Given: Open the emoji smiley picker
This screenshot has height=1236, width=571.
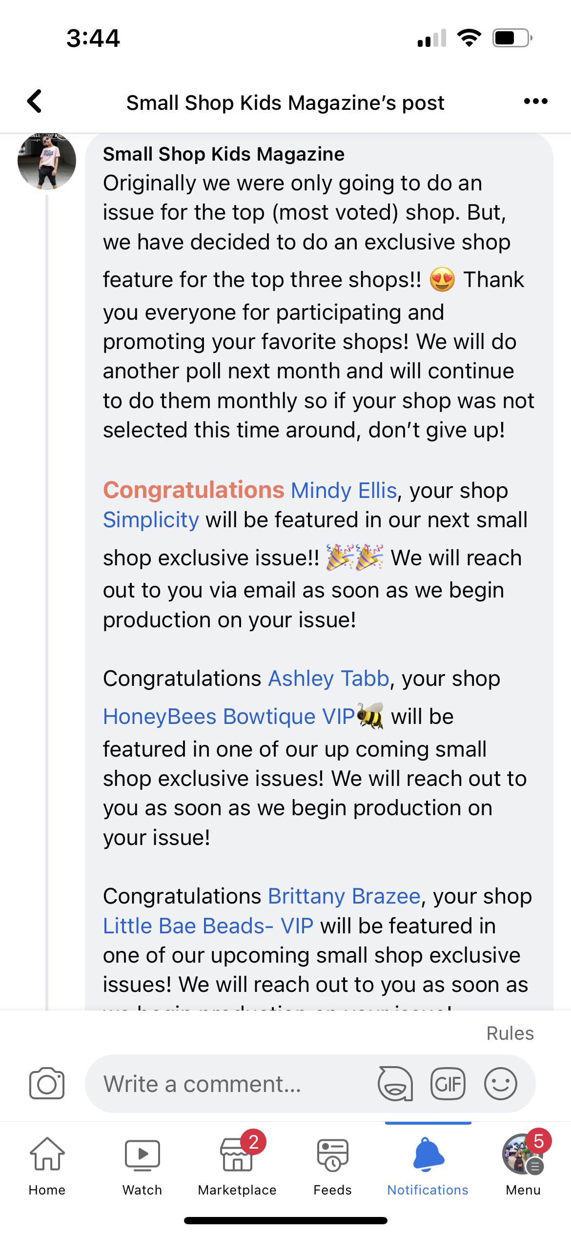Looking at the screenshot, I should [500, 1084].
